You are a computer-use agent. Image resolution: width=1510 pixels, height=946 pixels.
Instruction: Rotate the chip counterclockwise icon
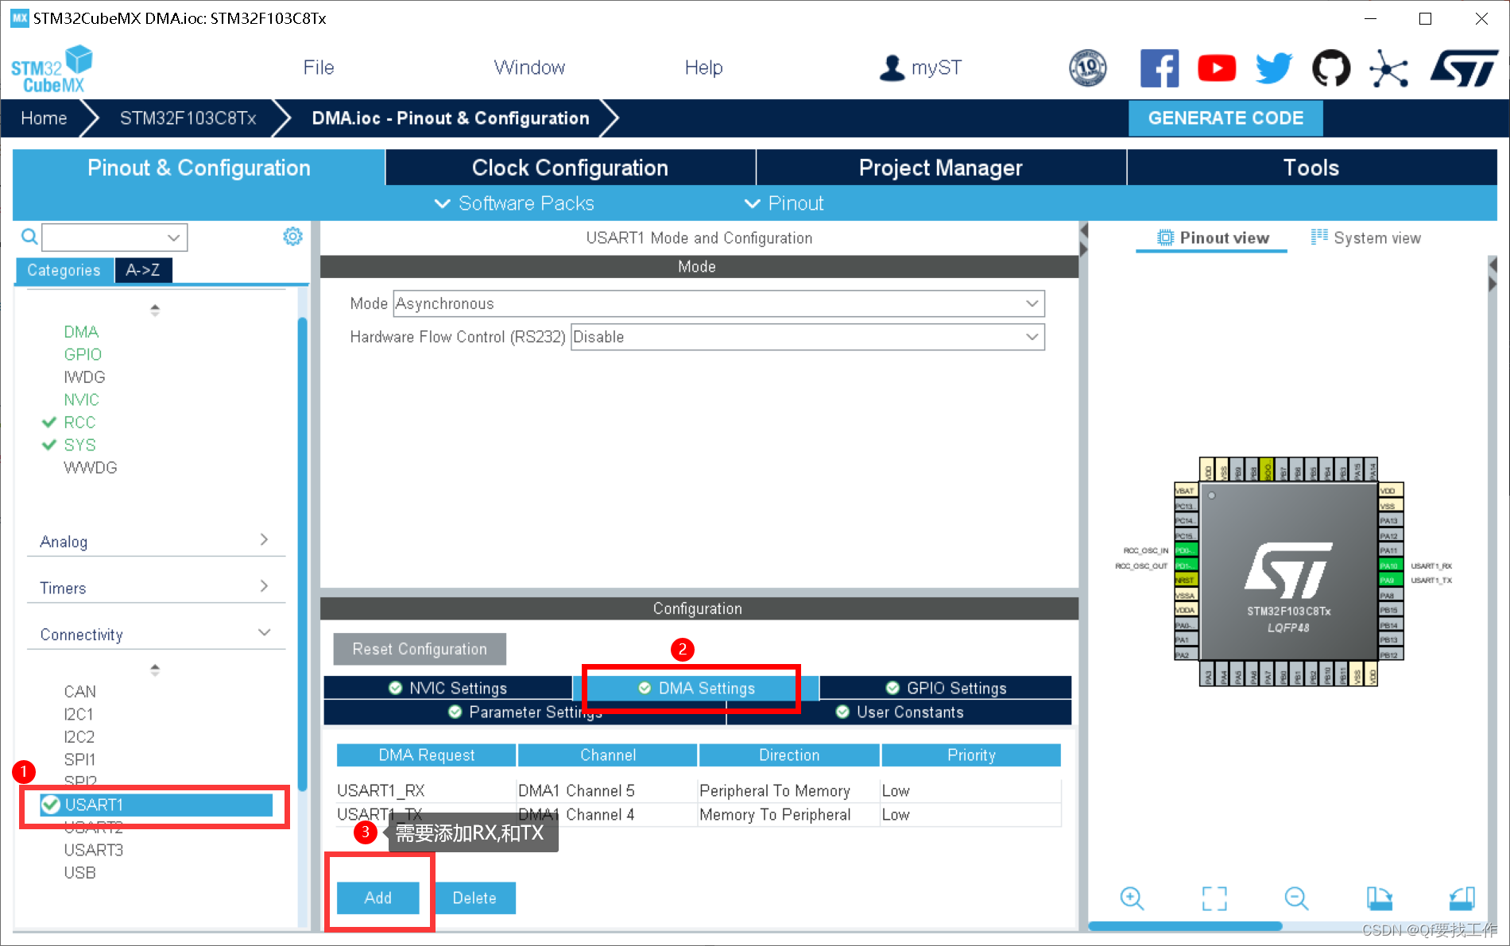1462,898
